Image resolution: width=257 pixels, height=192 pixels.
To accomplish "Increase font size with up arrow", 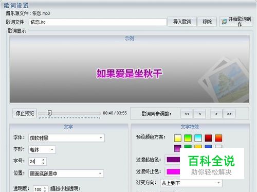I will (x=43, y=160).
